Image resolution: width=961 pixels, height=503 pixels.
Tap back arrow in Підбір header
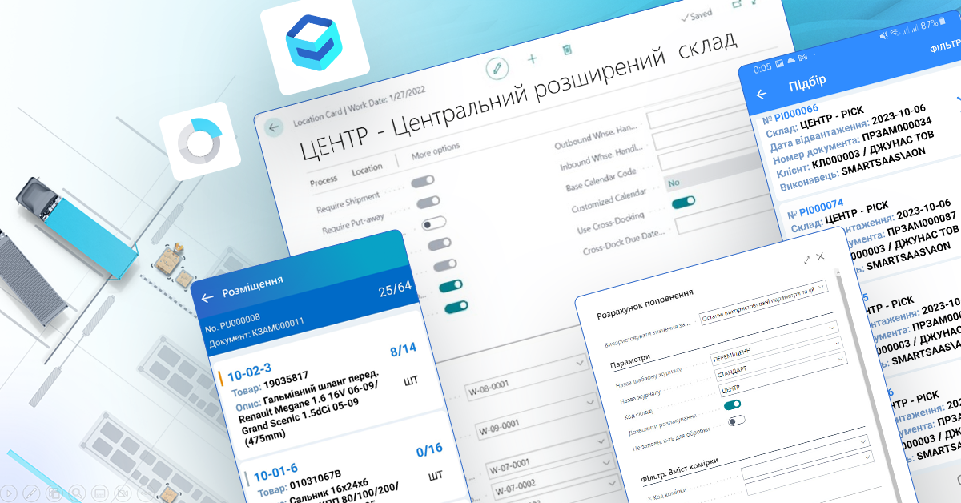762,93
